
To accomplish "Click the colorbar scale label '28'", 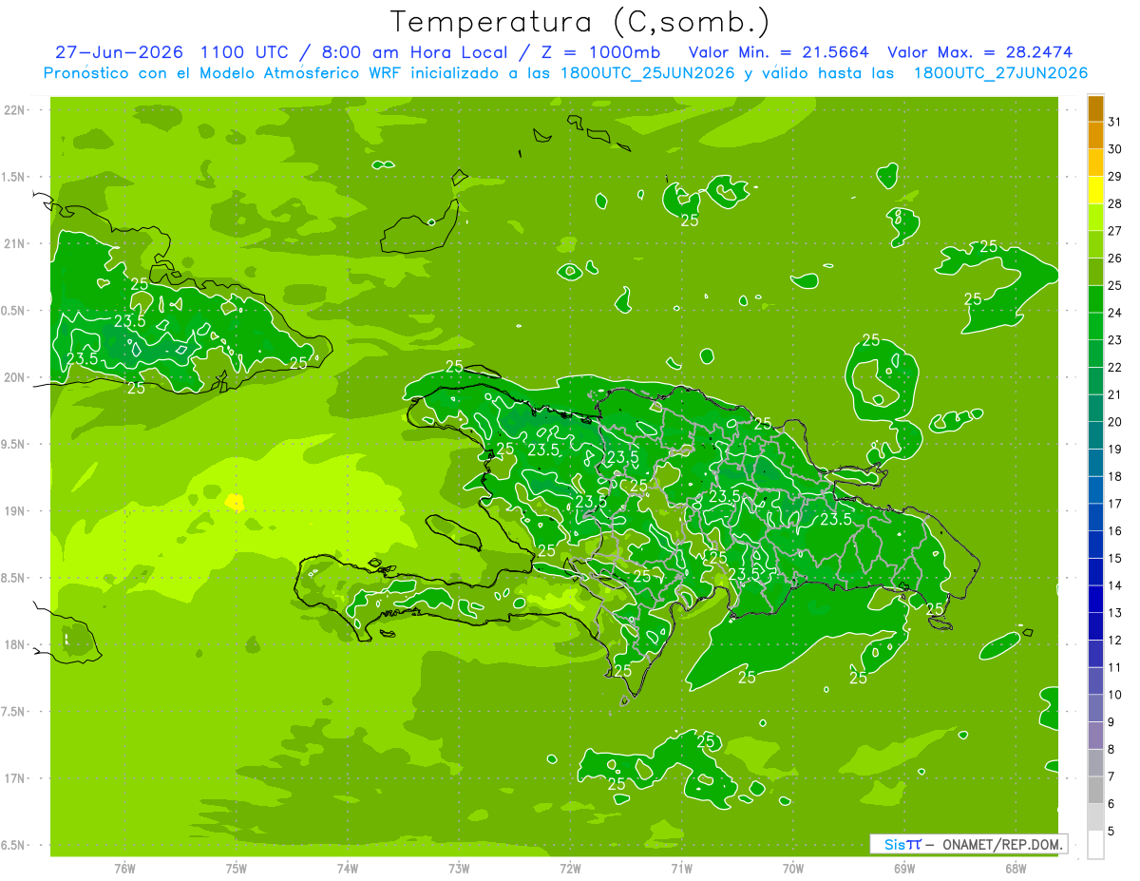I will [x=1115, y=204].
